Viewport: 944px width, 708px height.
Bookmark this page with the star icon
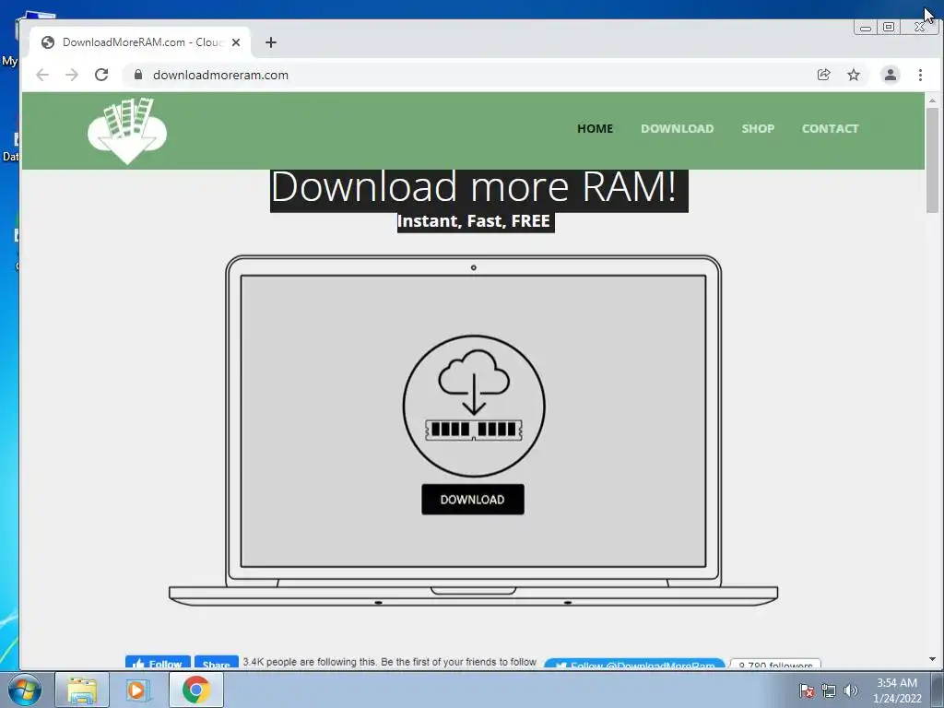[854, 75]
